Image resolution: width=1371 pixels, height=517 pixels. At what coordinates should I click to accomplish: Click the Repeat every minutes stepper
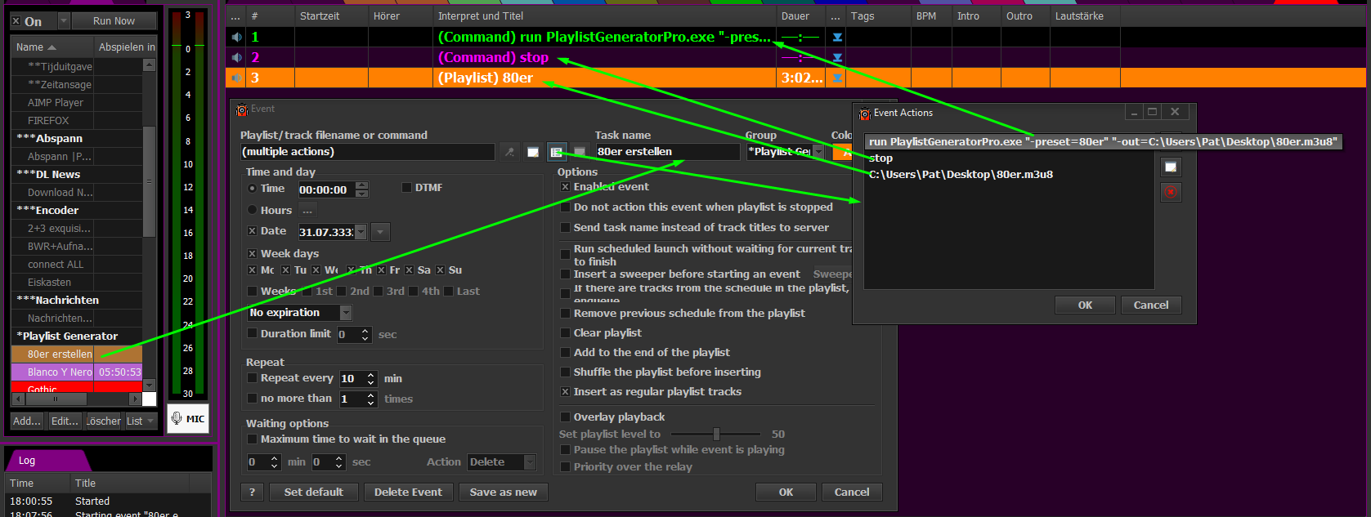coord(370,379)
